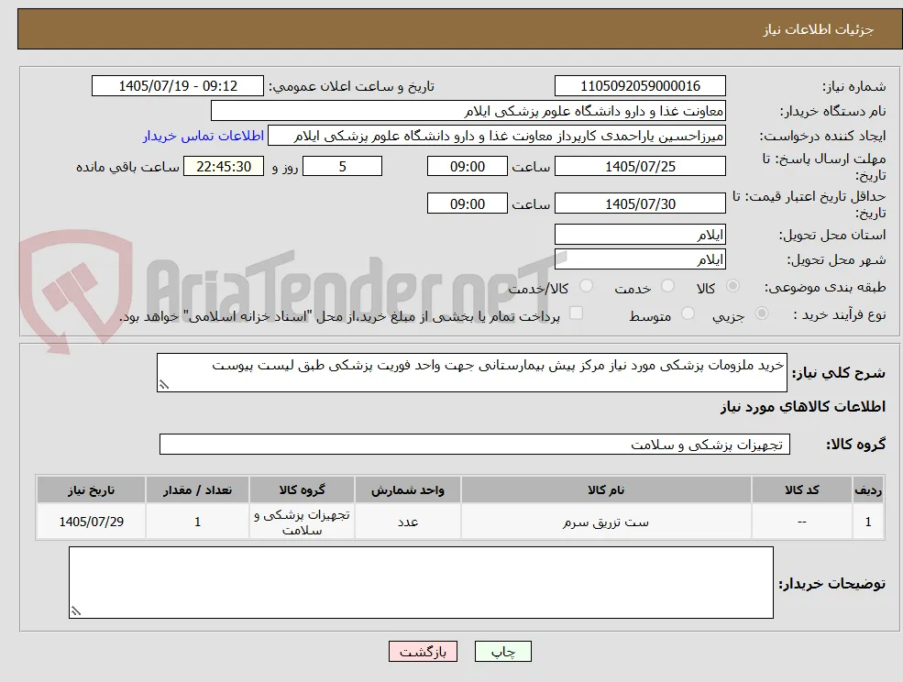Click the تاریخ نیاز column header
Image resolution: width=903 pixels, height=682 pixels.
91,490
